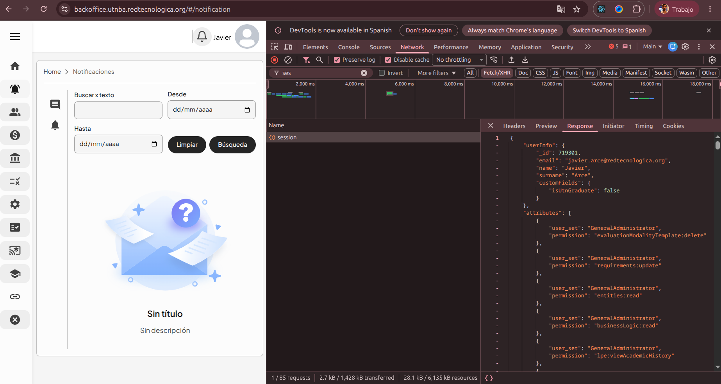Click the Don't show again button
Screen dimensions: 721x384
tap(428, 30)
